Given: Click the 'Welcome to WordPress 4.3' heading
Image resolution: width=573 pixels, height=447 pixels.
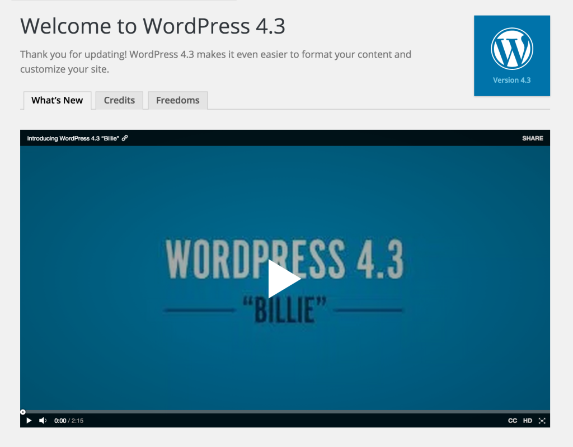Looking at the screenshot, I should 152,26.
